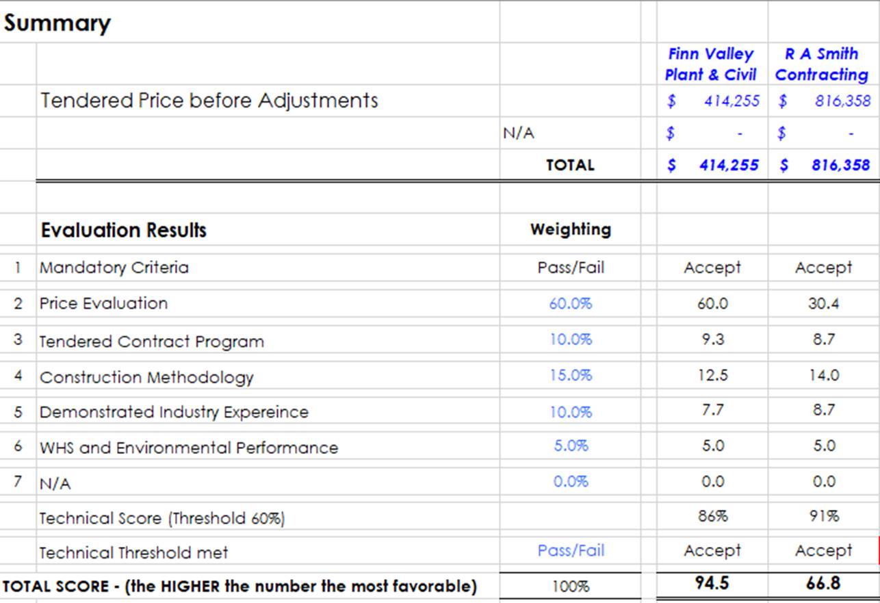Select the Mandatory Criteria Pass/Fail weighting cell
Screen dimensions: 880x603
[x=570, y=268]
